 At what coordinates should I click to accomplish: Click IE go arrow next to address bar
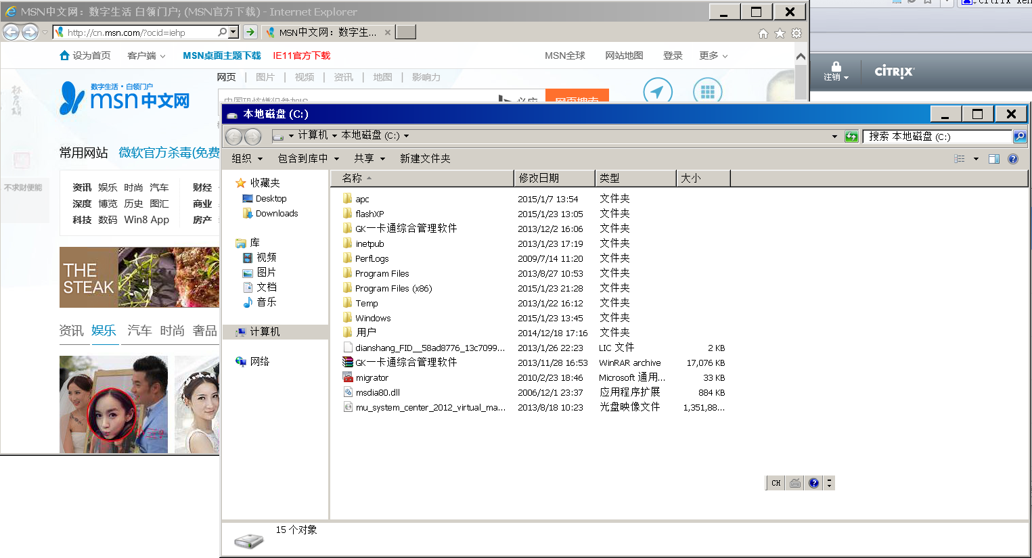[x=250, y=32]
